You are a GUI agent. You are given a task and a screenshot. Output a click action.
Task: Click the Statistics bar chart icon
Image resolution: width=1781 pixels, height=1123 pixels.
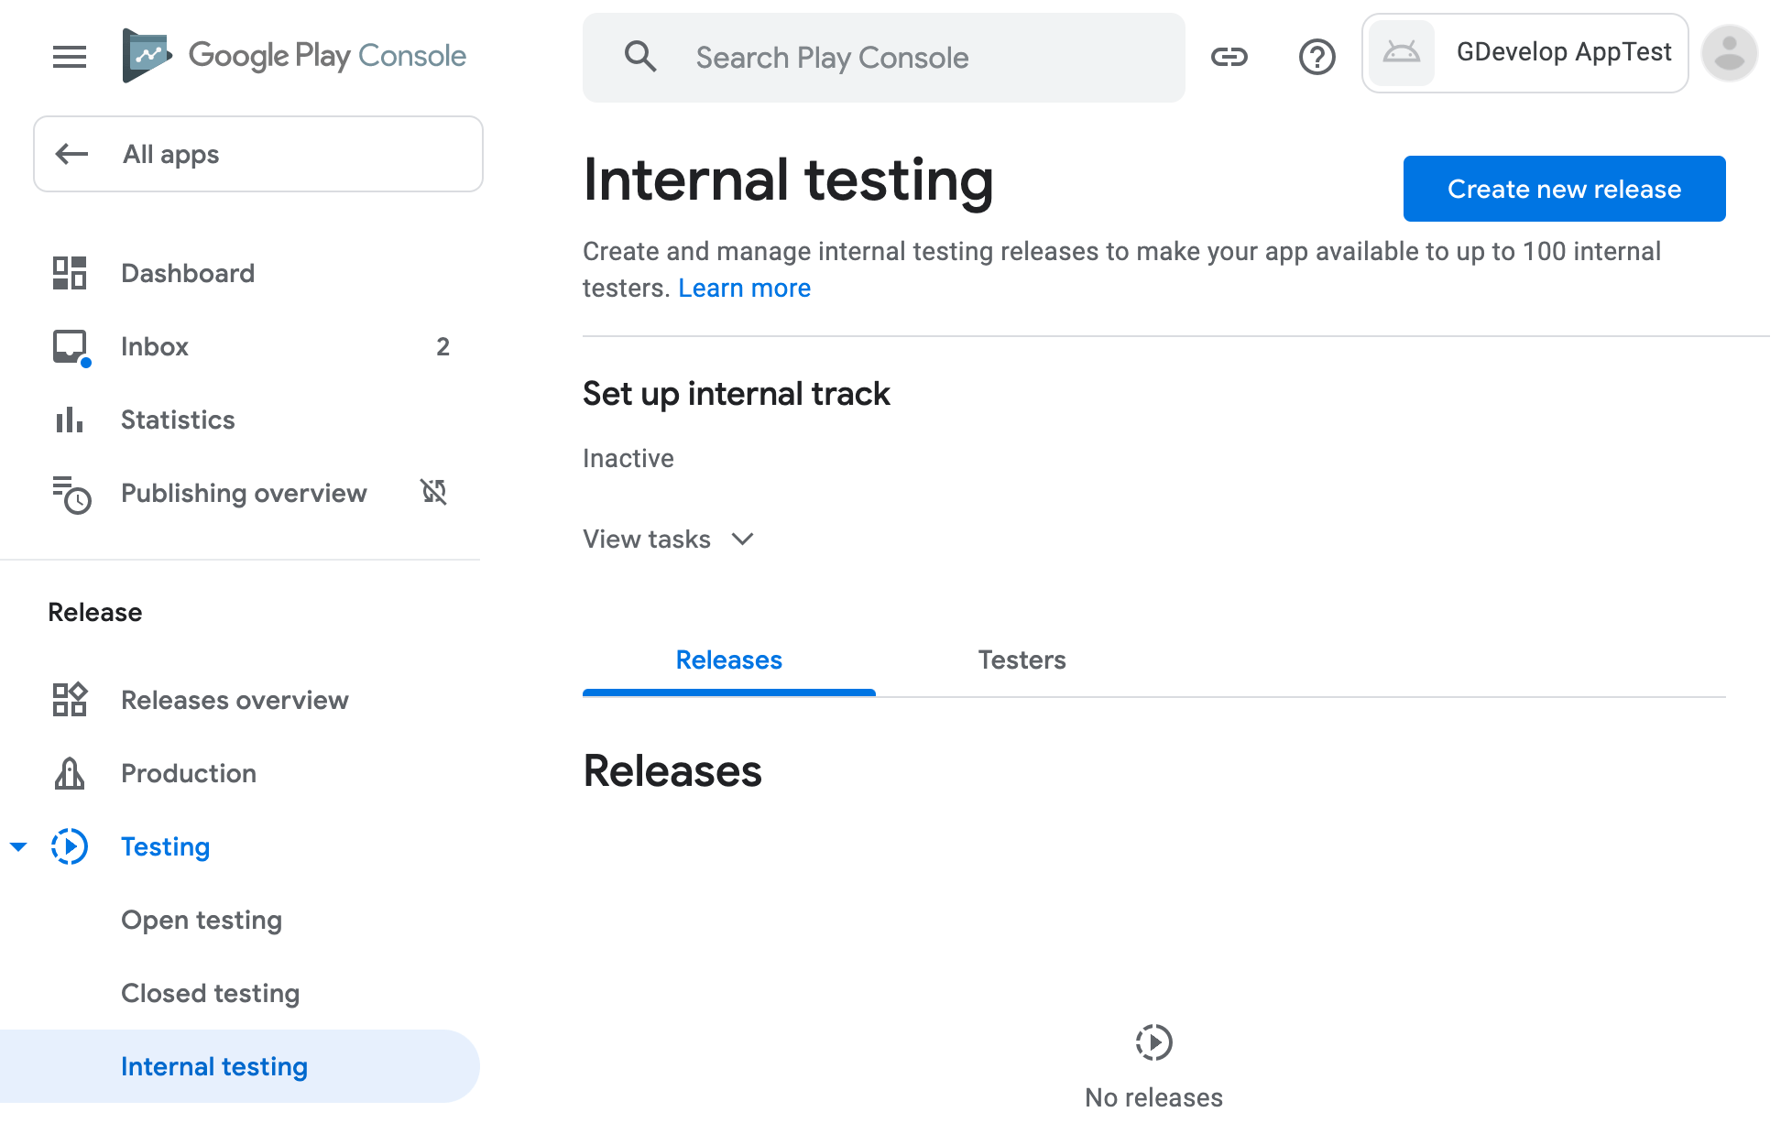(70, 420)
